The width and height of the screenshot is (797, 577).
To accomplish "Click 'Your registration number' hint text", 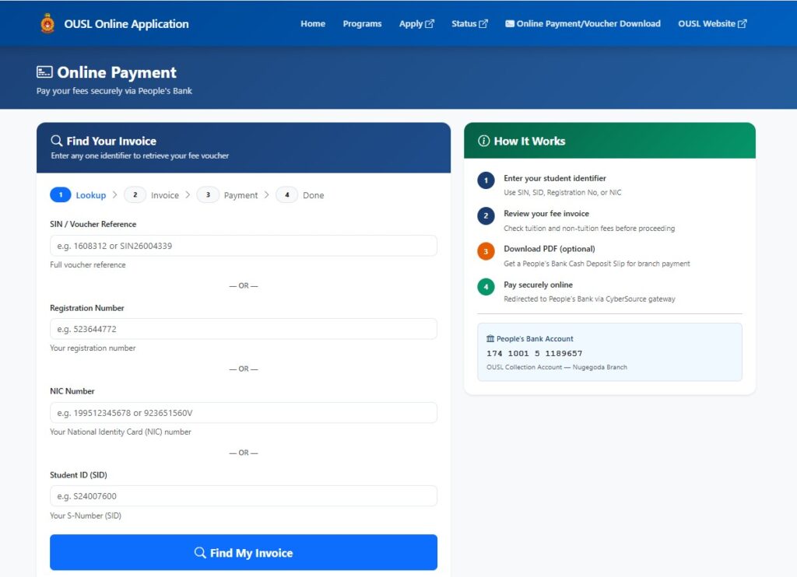I will pos(93,348).
